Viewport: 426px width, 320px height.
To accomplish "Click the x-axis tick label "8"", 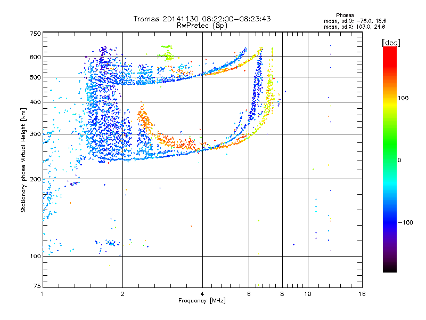I will [x=282, y=294].
